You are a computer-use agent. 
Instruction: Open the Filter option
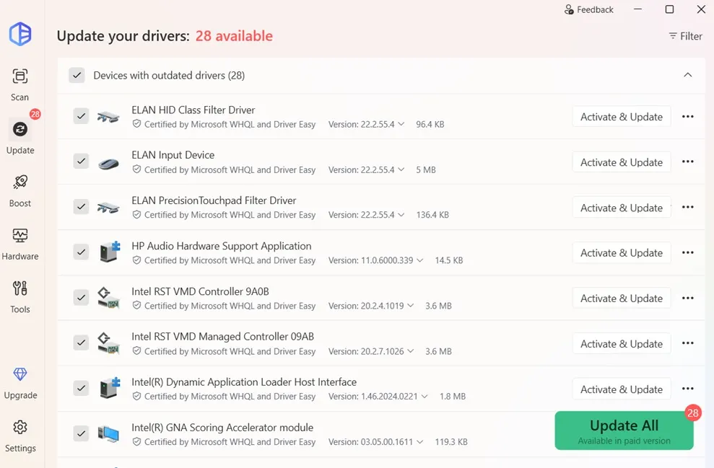click(685, 36)
